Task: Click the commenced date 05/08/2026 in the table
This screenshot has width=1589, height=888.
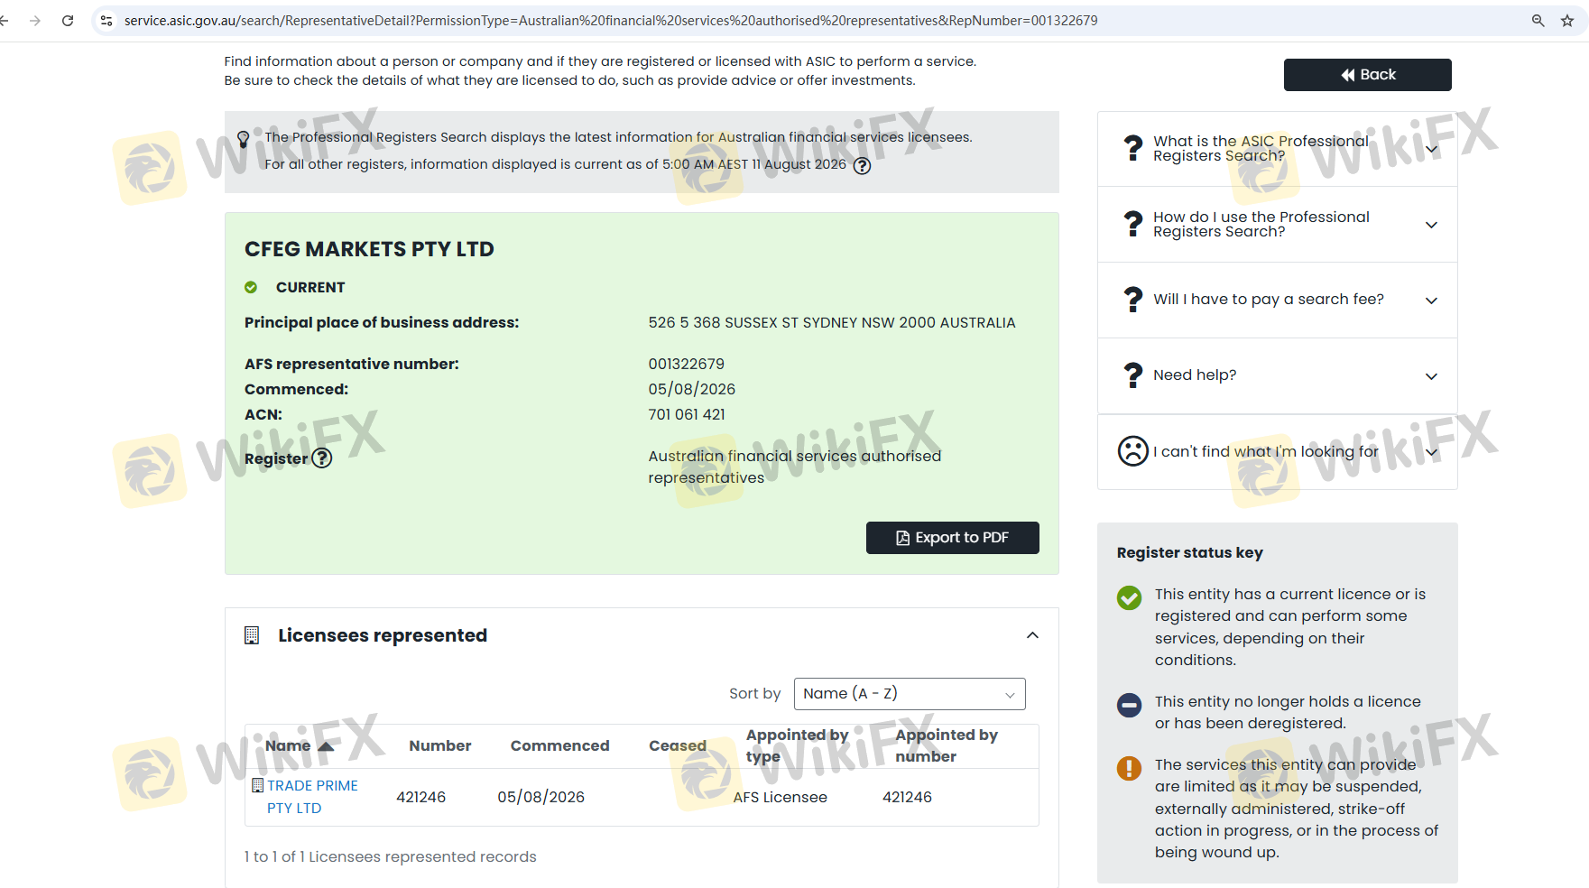Action: pyautogui.click(x=540, y=798)
